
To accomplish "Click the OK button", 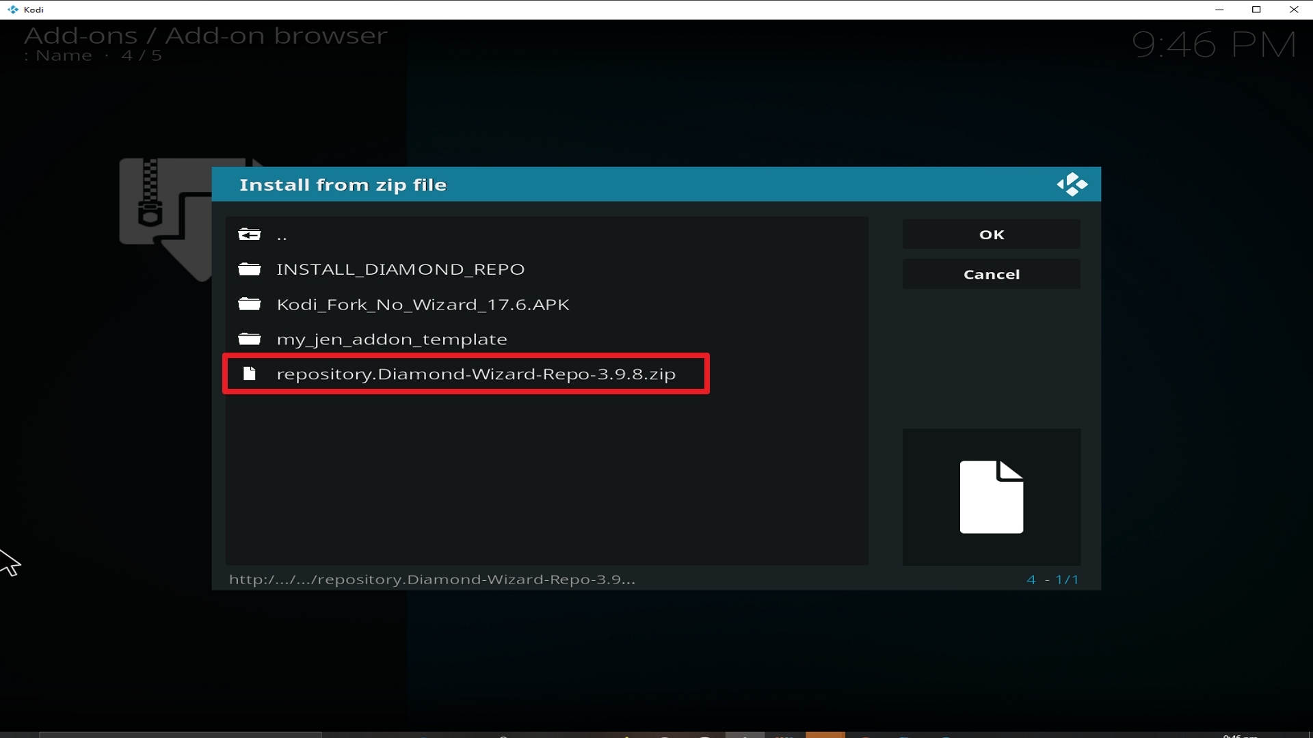I will pyautogui.click(x=991, y=234).
